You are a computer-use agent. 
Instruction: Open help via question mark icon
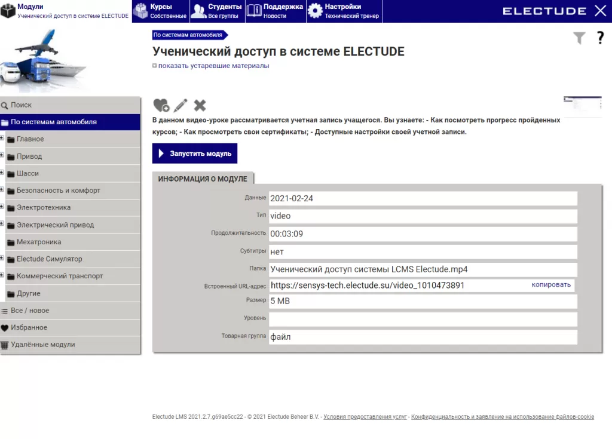click(x=601, y=39)
